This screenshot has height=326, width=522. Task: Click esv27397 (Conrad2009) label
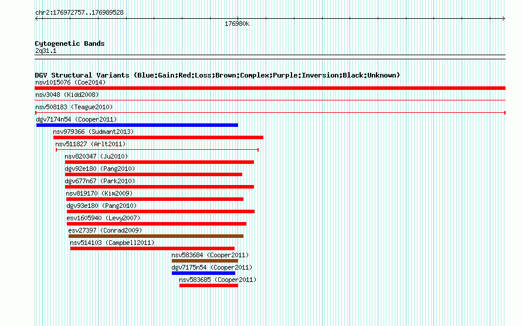coord(105,230)
